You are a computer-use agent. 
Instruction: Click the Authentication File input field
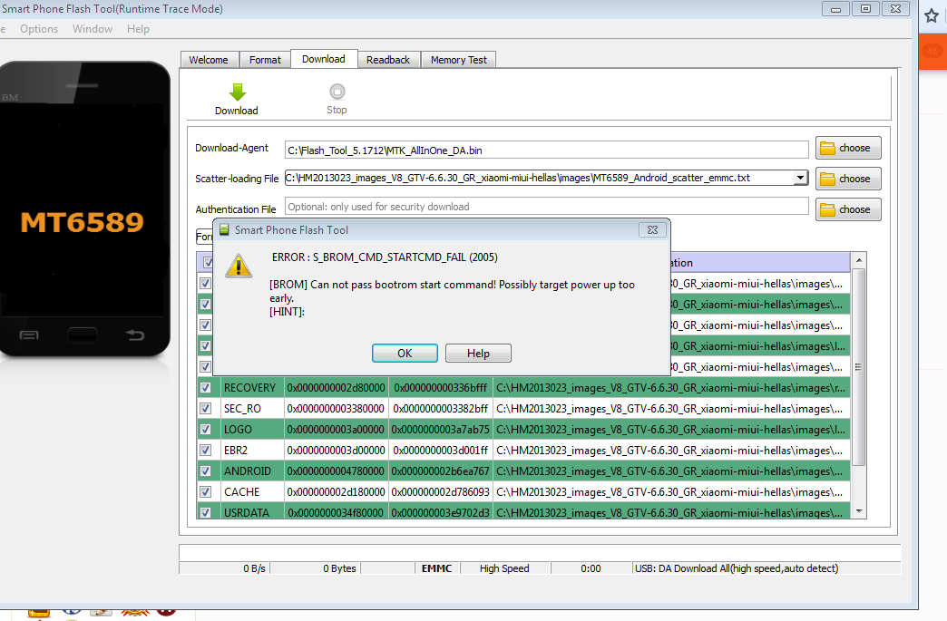point(546,207)
